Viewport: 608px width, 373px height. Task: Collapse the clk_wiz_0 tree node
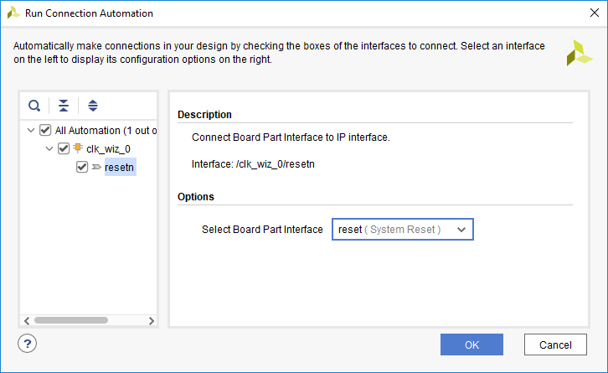click(49, 148)
